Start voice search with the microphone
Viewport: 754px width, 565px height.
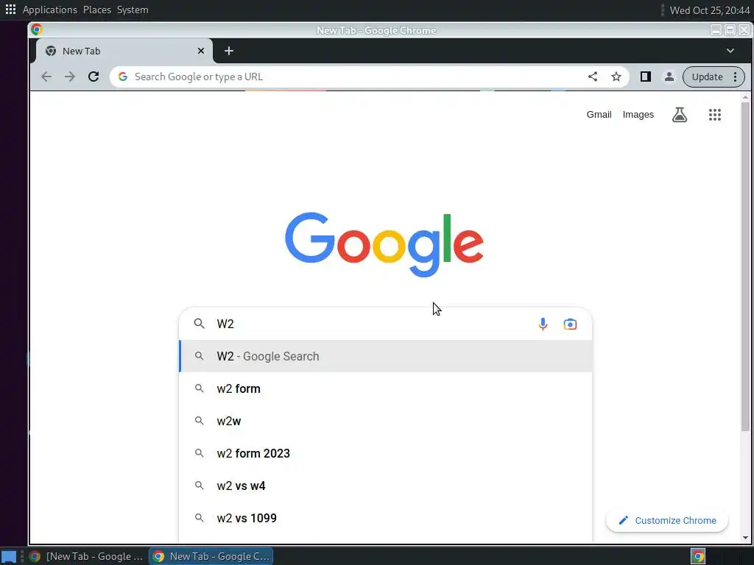click(543, 324)
